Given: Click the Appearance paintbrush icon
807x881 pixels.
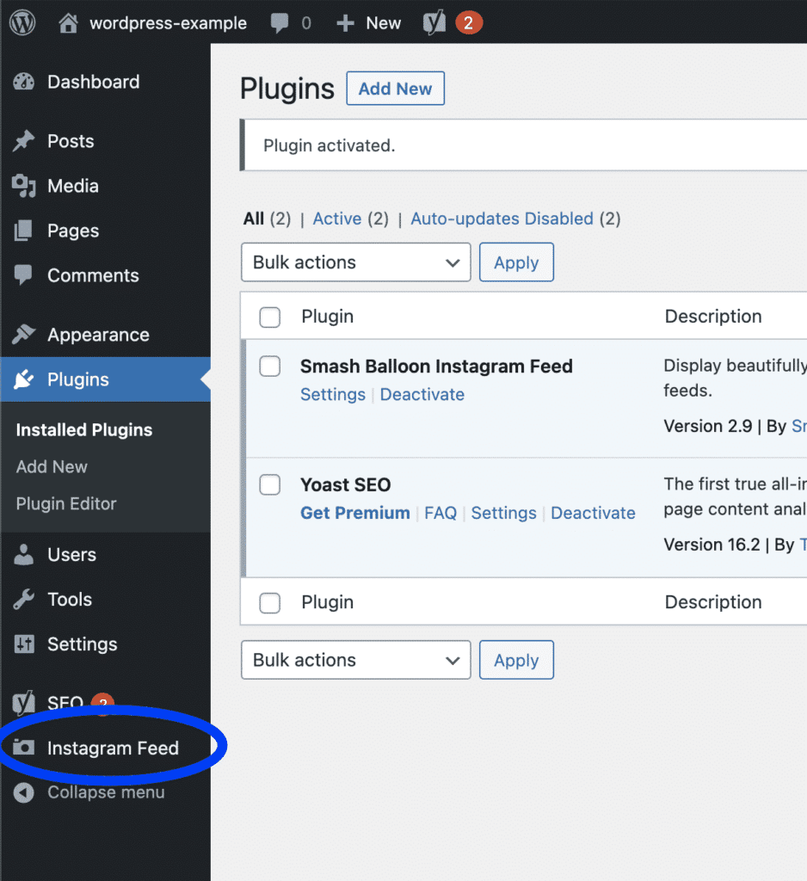Looking at the screenshot, I should tap(23, 335).
